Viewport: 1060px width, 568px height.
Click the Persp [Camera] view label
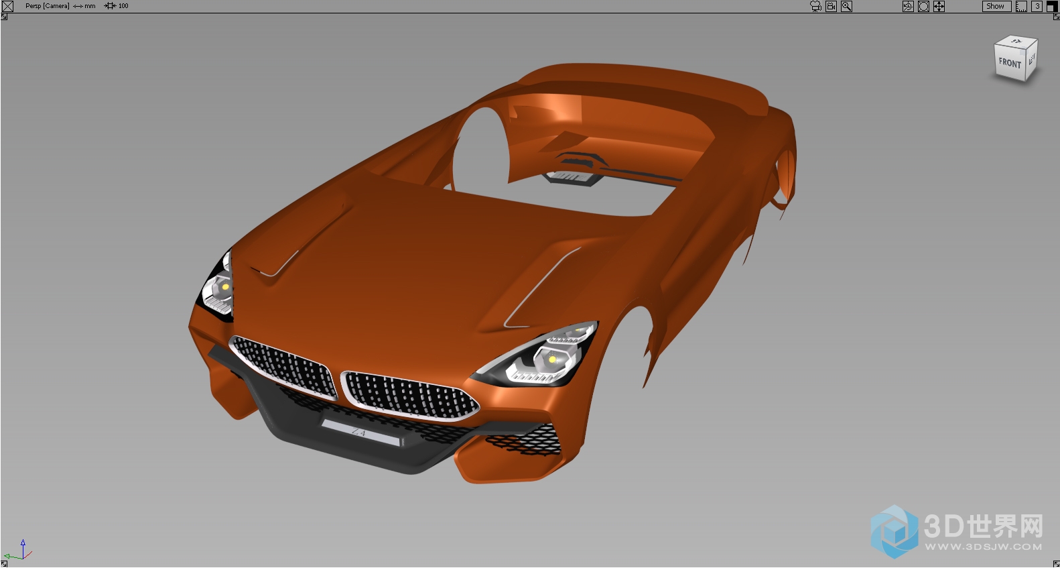47,6
